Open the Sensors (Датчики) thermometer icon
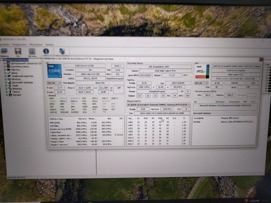The height and width of the screenshot is (203, 271). coord(32,51)
